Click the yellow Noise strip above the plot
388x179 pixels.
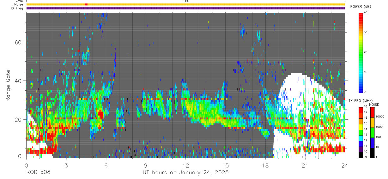pyautogui.click(x=186, y=4)
